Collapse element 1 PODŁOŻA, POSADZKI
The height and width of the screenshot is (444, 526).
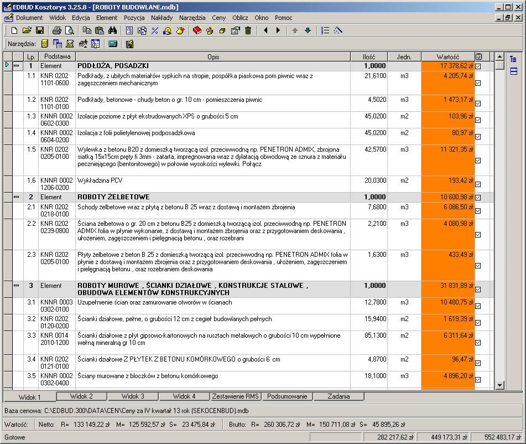point(17,66)
